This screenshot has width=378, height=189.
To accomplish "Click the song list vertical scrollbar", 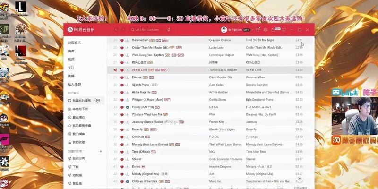I will (313, 86).
